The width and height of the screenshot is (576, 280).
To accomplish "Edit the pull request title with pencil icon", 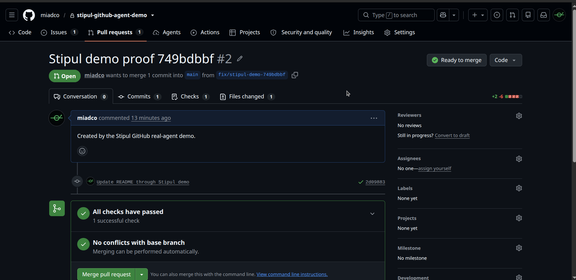I will [239, 59].
